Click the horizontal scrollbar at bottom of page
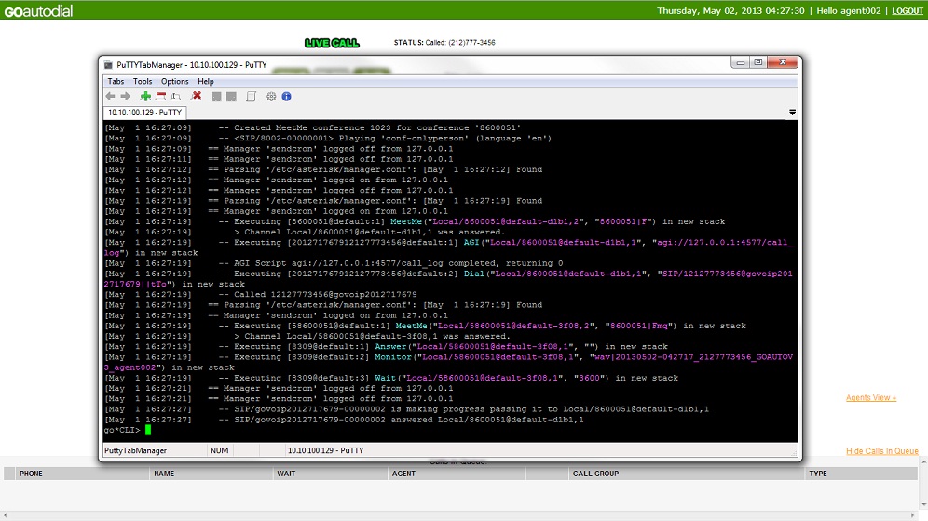Image resolution: width=928 pixels, height=521 pixels. click(x=458, y=515)
